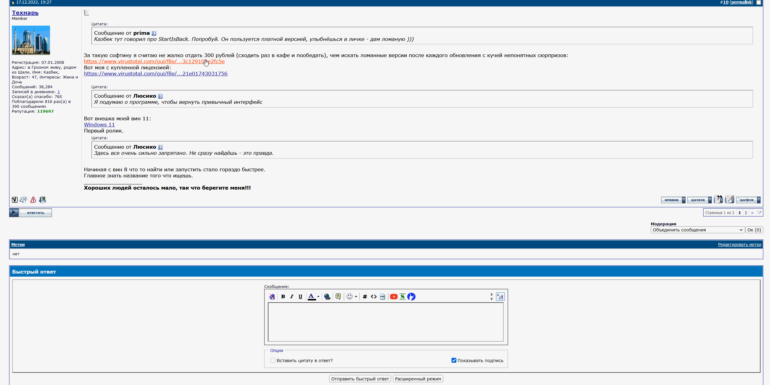The width and height of the screenshot is (770, 385).
Task: Go to page 2 of thread
Action: [746, 212]
